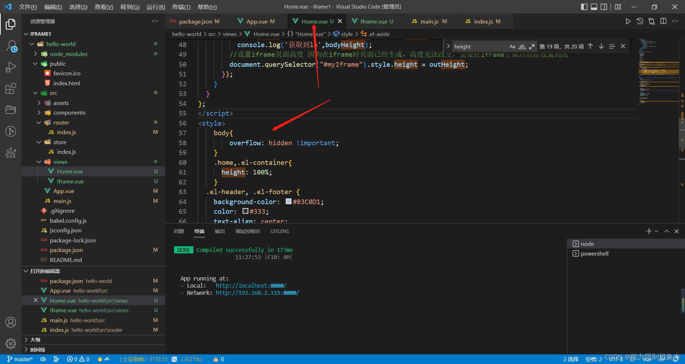Maximize the terminal panel with chevron
The width and height of the screenshot is (685, 364).
click(x=666, y=231)
